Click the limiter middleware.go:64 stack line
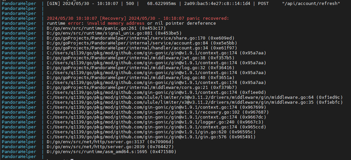The height and width of the screenshot is (160, 351). [x=195, y=97]
